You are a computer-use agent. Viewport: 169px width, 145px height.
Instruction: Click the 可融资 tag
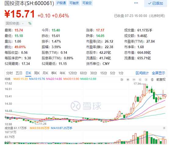coord(74,3)
